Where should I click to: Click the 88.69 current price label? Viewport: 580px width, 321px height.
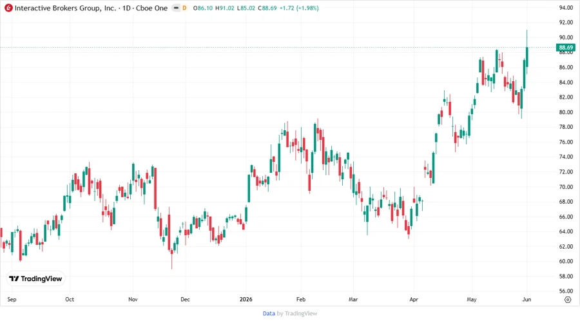click(x=566, y=47)
